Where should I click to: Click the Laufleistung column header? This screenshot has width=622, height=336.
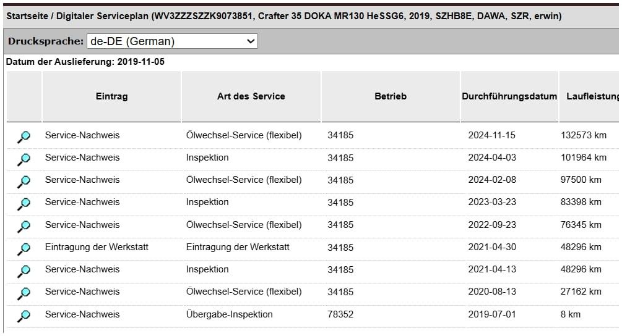click(x=590, y=96)
